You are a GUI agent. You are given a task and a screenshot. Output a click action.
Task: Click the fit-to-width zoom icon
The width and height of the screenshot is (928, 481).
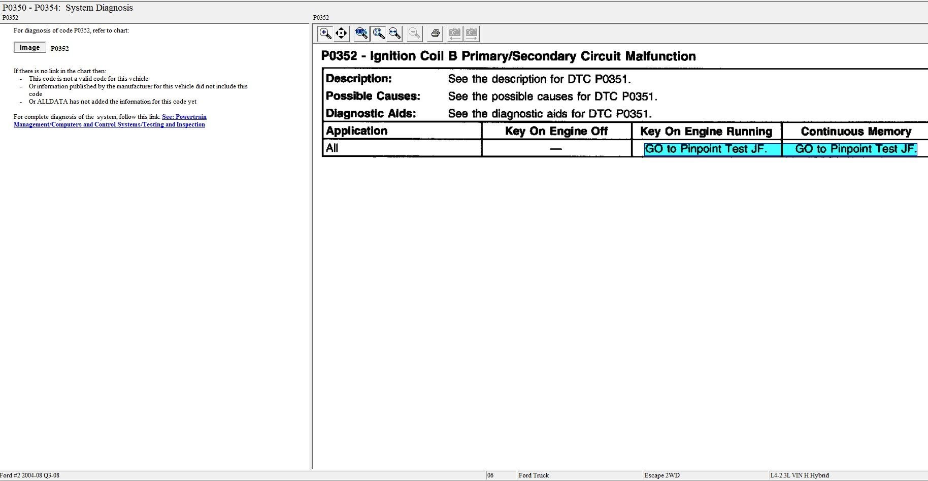394,34
